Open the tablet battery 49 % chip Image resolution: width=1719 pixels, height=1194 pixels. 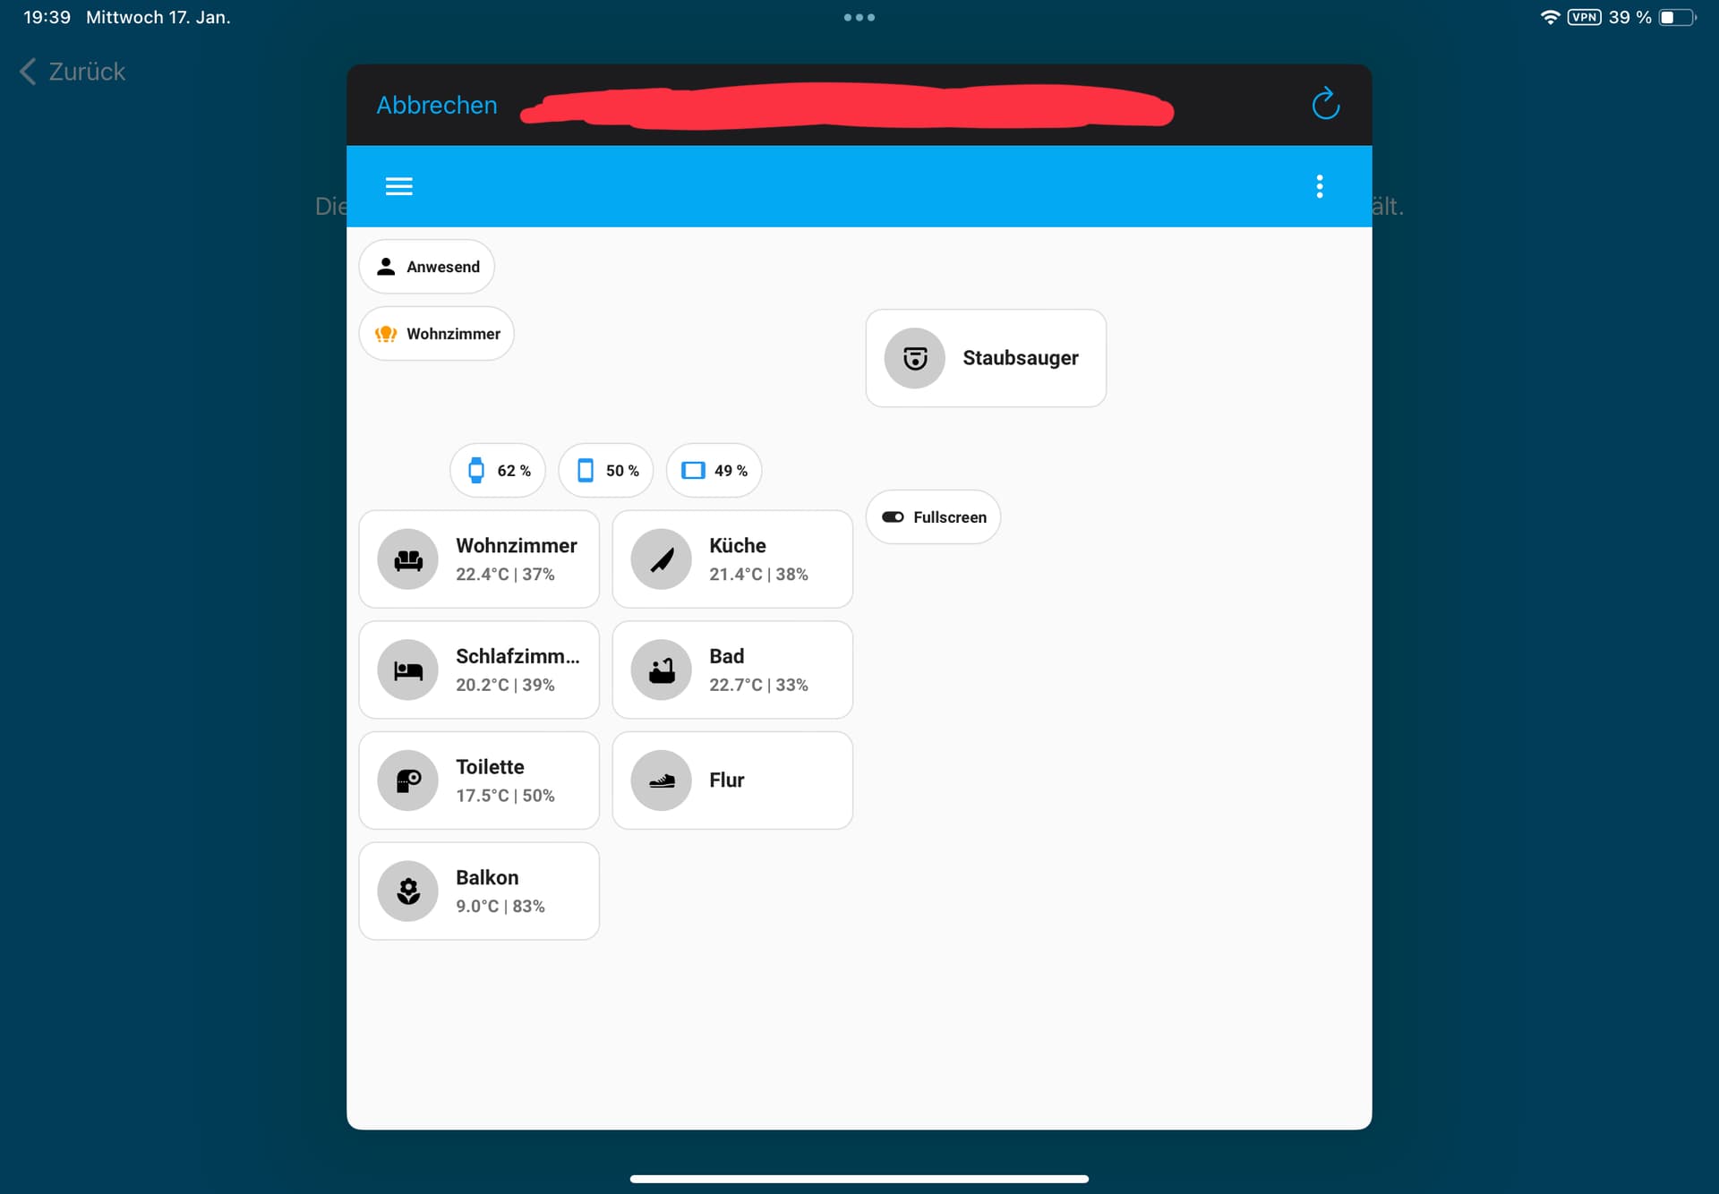(x=714, y=471)
